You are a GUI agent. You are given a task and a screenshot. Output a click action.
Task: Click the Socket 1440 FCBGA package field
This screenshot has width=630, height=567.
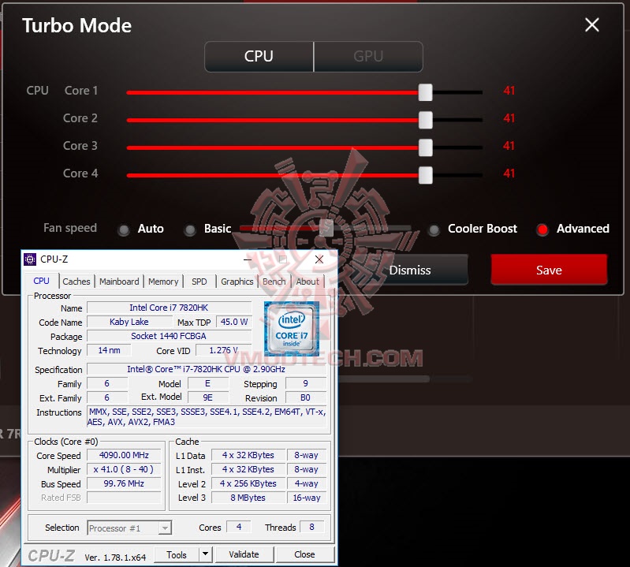point(170,336)
